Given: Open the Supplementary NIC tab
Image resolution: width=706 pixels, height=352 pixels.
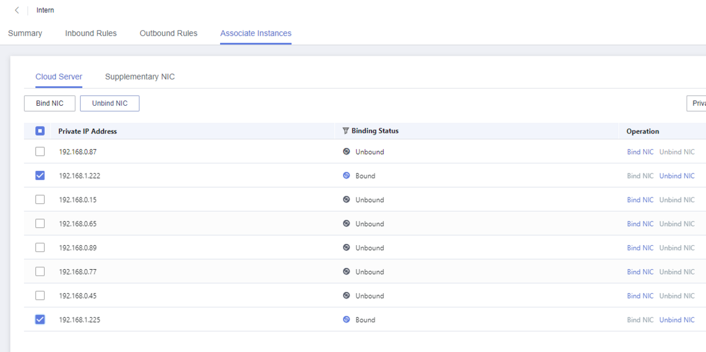Looking at the screenshot, I should pyautogui.click(x=139, y=77).
